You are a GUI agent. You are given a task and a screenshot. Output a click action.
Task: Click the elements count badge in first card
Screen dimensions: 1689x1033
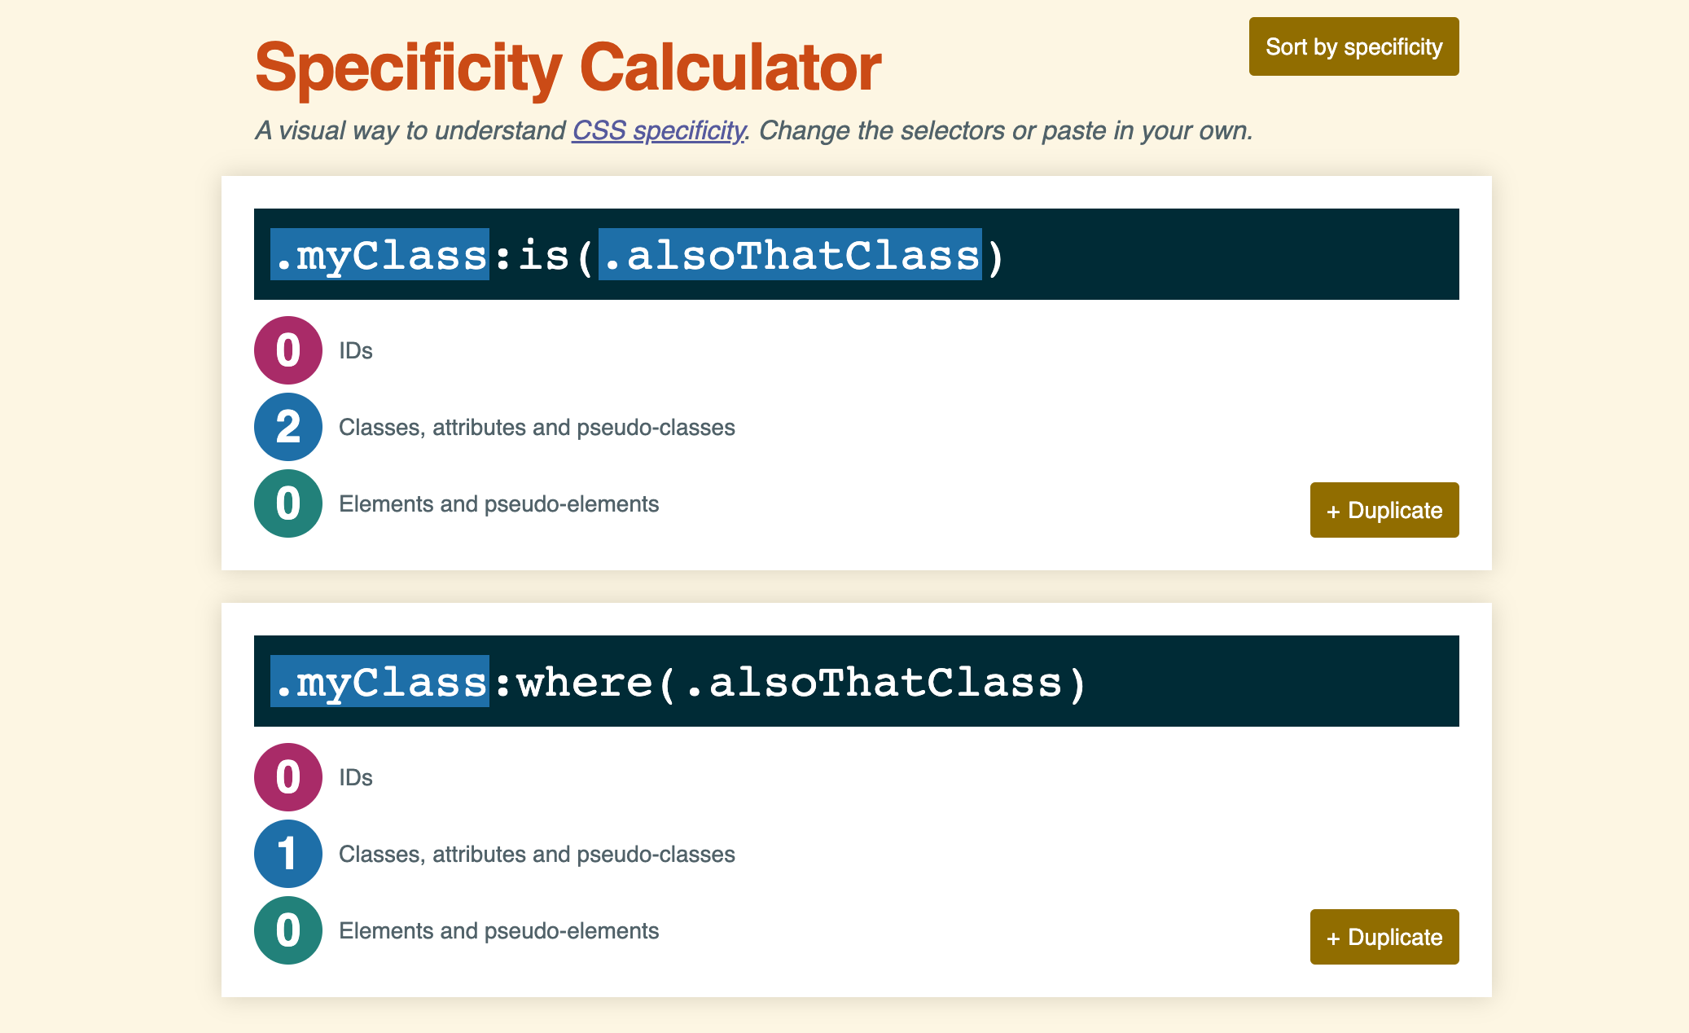pos(288,503)
